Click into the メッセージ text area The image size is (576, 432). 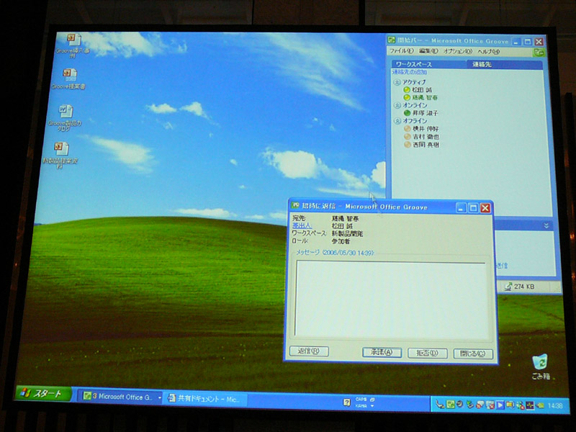point(392,300)
